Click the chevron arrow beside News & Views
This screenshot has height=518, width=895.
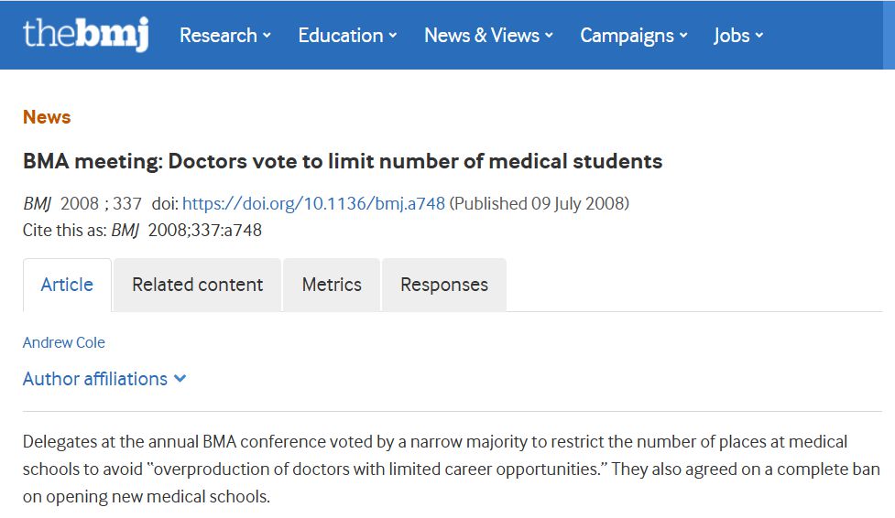pos(550,37)
